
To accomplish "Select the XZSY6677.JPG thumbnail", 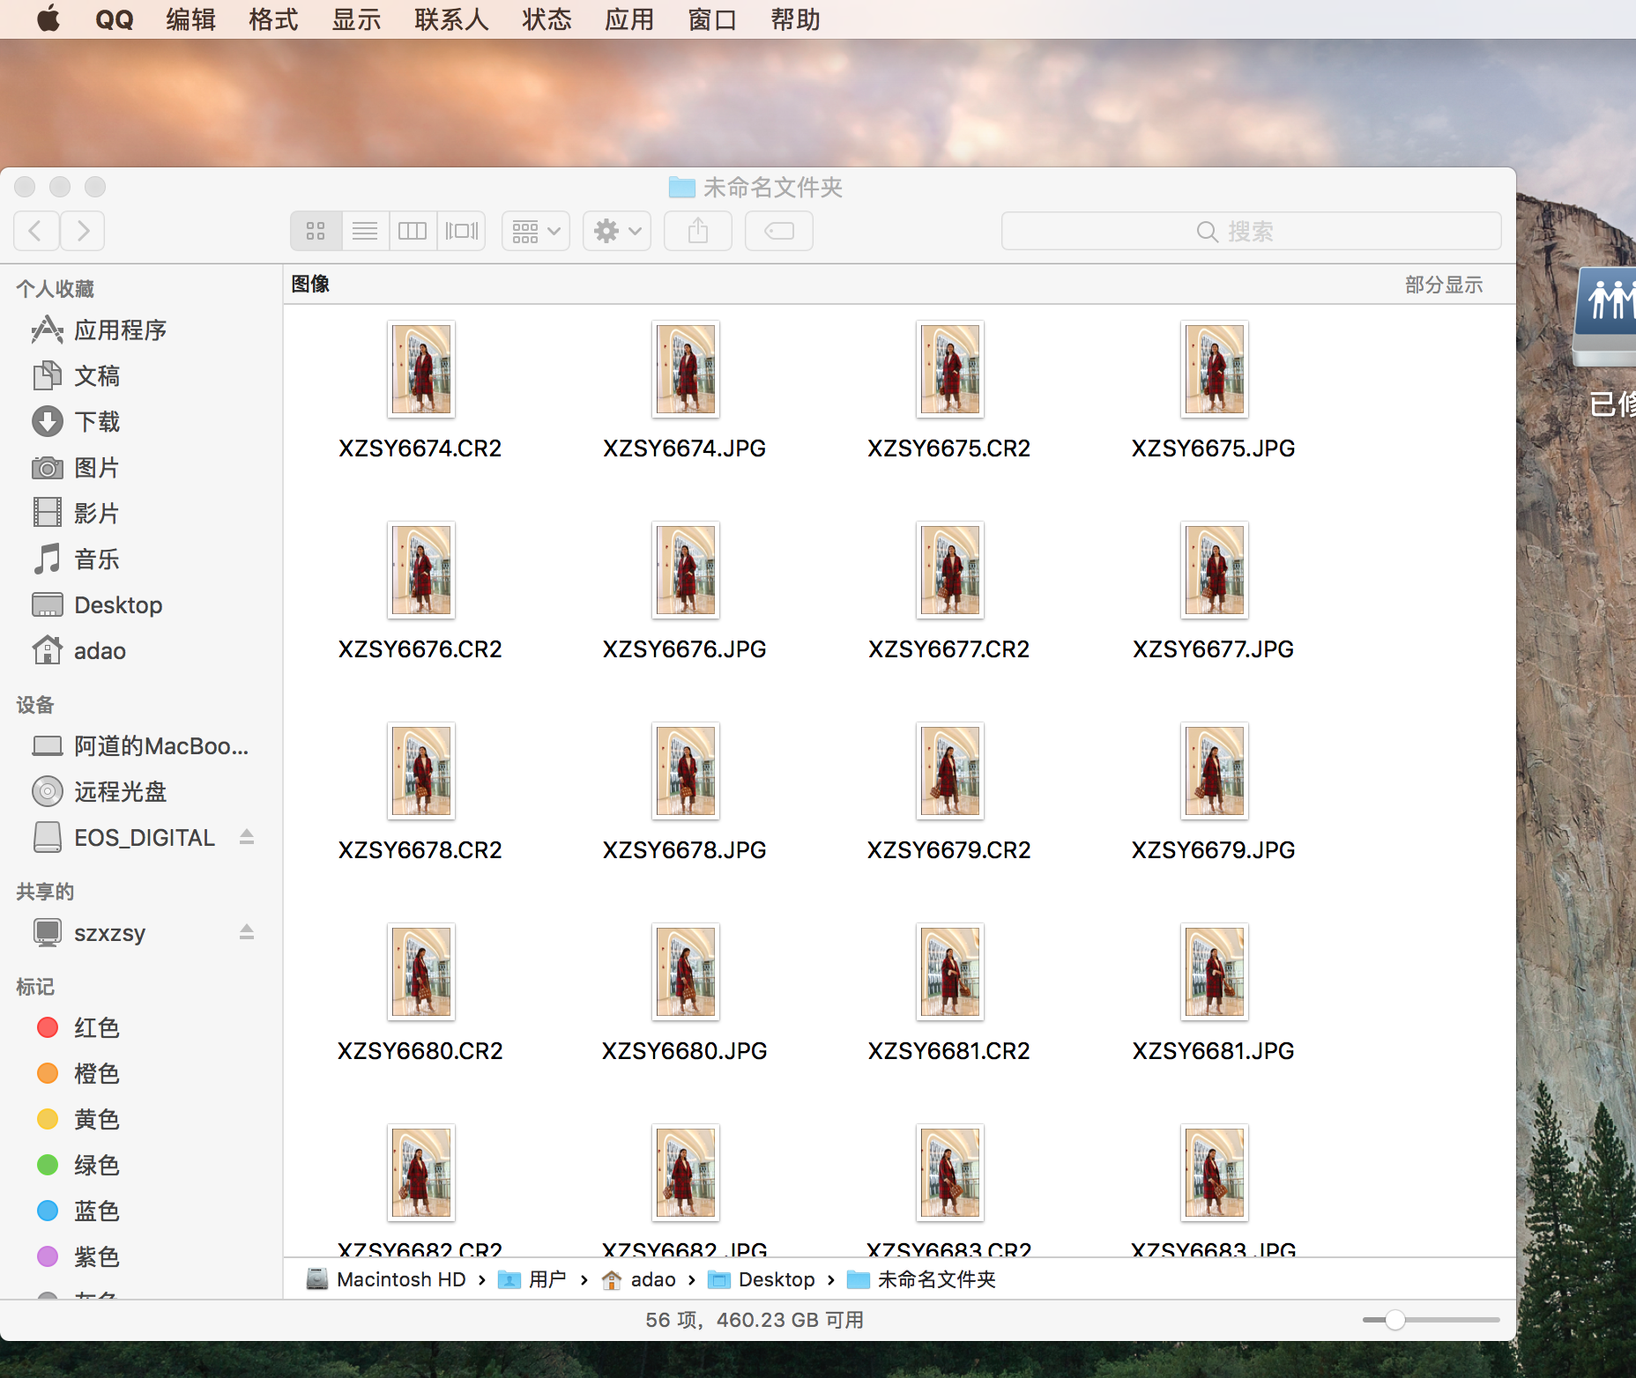I will (x=1214, y=571).
